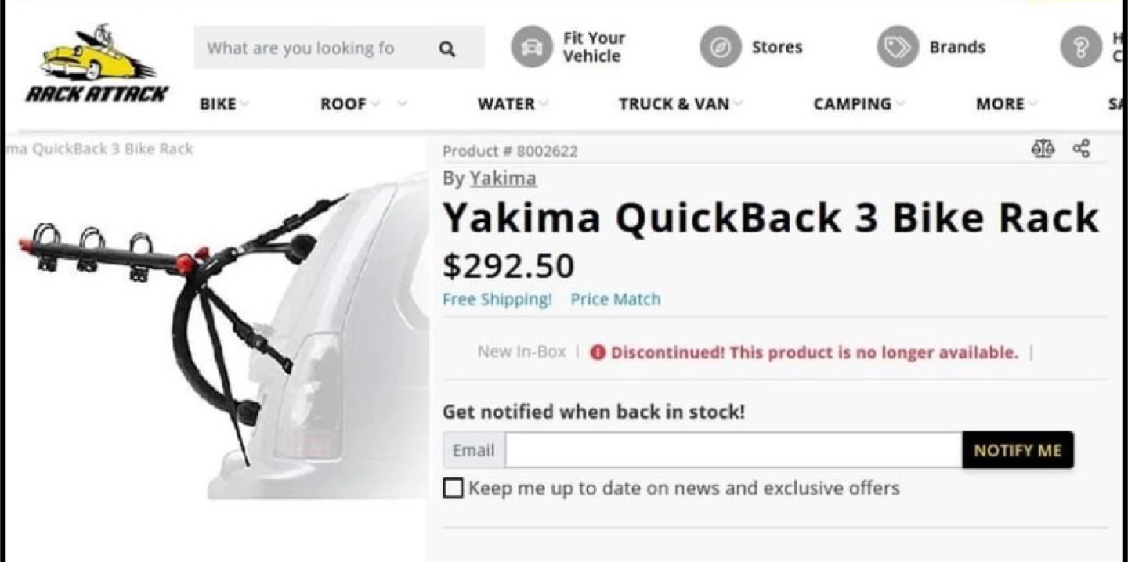Open the CAMPING menu
The width and height of the screenshot is (1128, 562).
857,104
